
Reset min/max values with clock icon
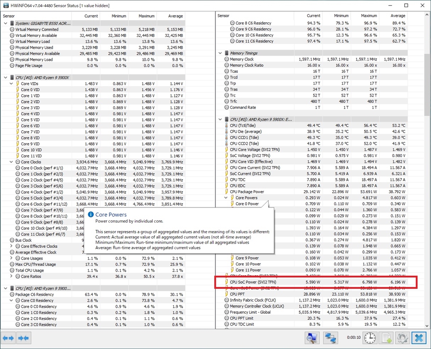370,338
